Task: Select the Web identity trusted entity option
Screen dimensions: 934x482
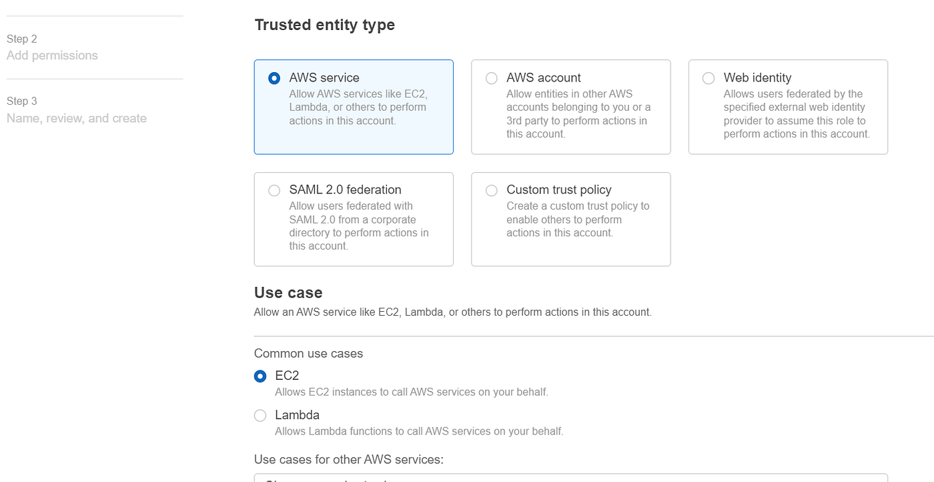Action: click(708, 77)
